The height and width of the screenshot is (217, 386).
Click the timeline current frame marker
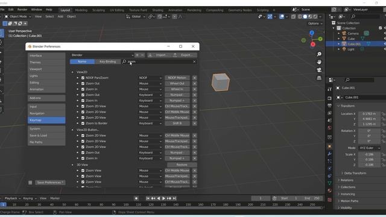[x=3, y=204]
